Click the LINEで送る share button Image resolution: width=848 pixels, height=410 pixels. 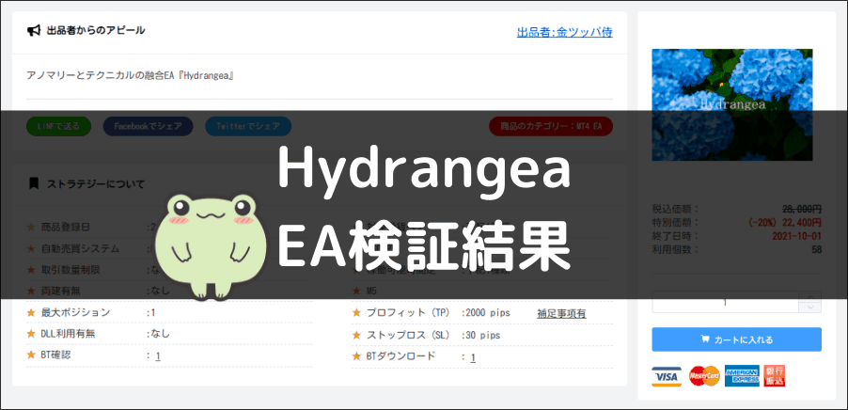click(58, 126)
